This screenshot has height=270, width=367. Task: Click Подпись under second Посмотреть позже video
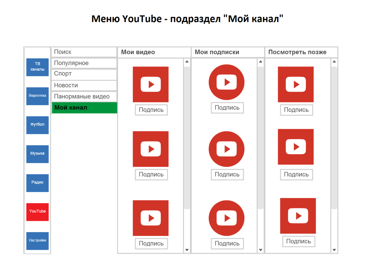coord(296,175)
